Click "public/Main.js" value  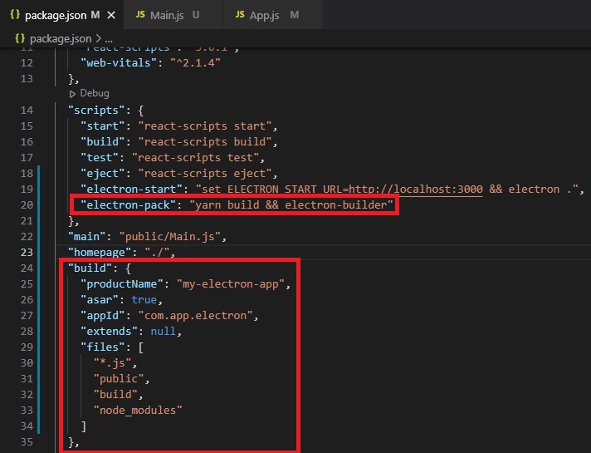click(x=169, y=237)
